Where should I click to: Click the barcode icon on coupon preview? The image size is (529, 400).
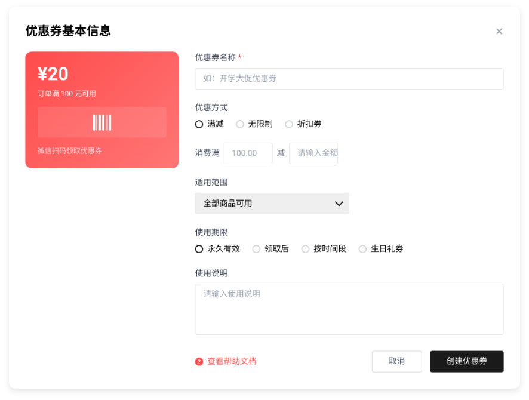pyautogui.click(x=102, y=122)
